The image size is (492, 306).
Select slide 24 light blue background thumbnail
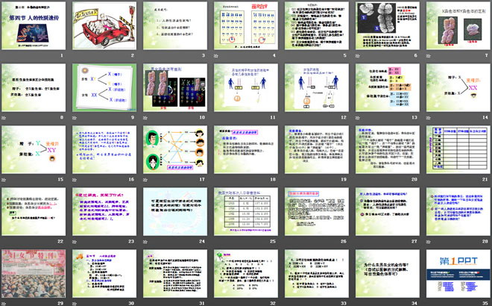(175, 211)
